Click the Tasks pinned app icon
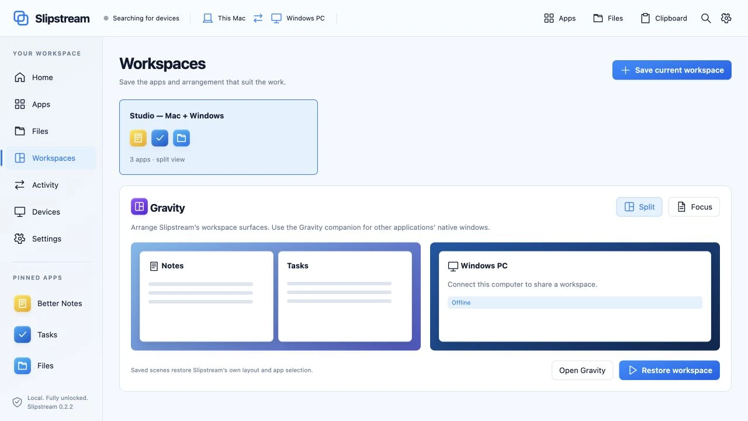 pyautogui.click(x=22, y=334)
